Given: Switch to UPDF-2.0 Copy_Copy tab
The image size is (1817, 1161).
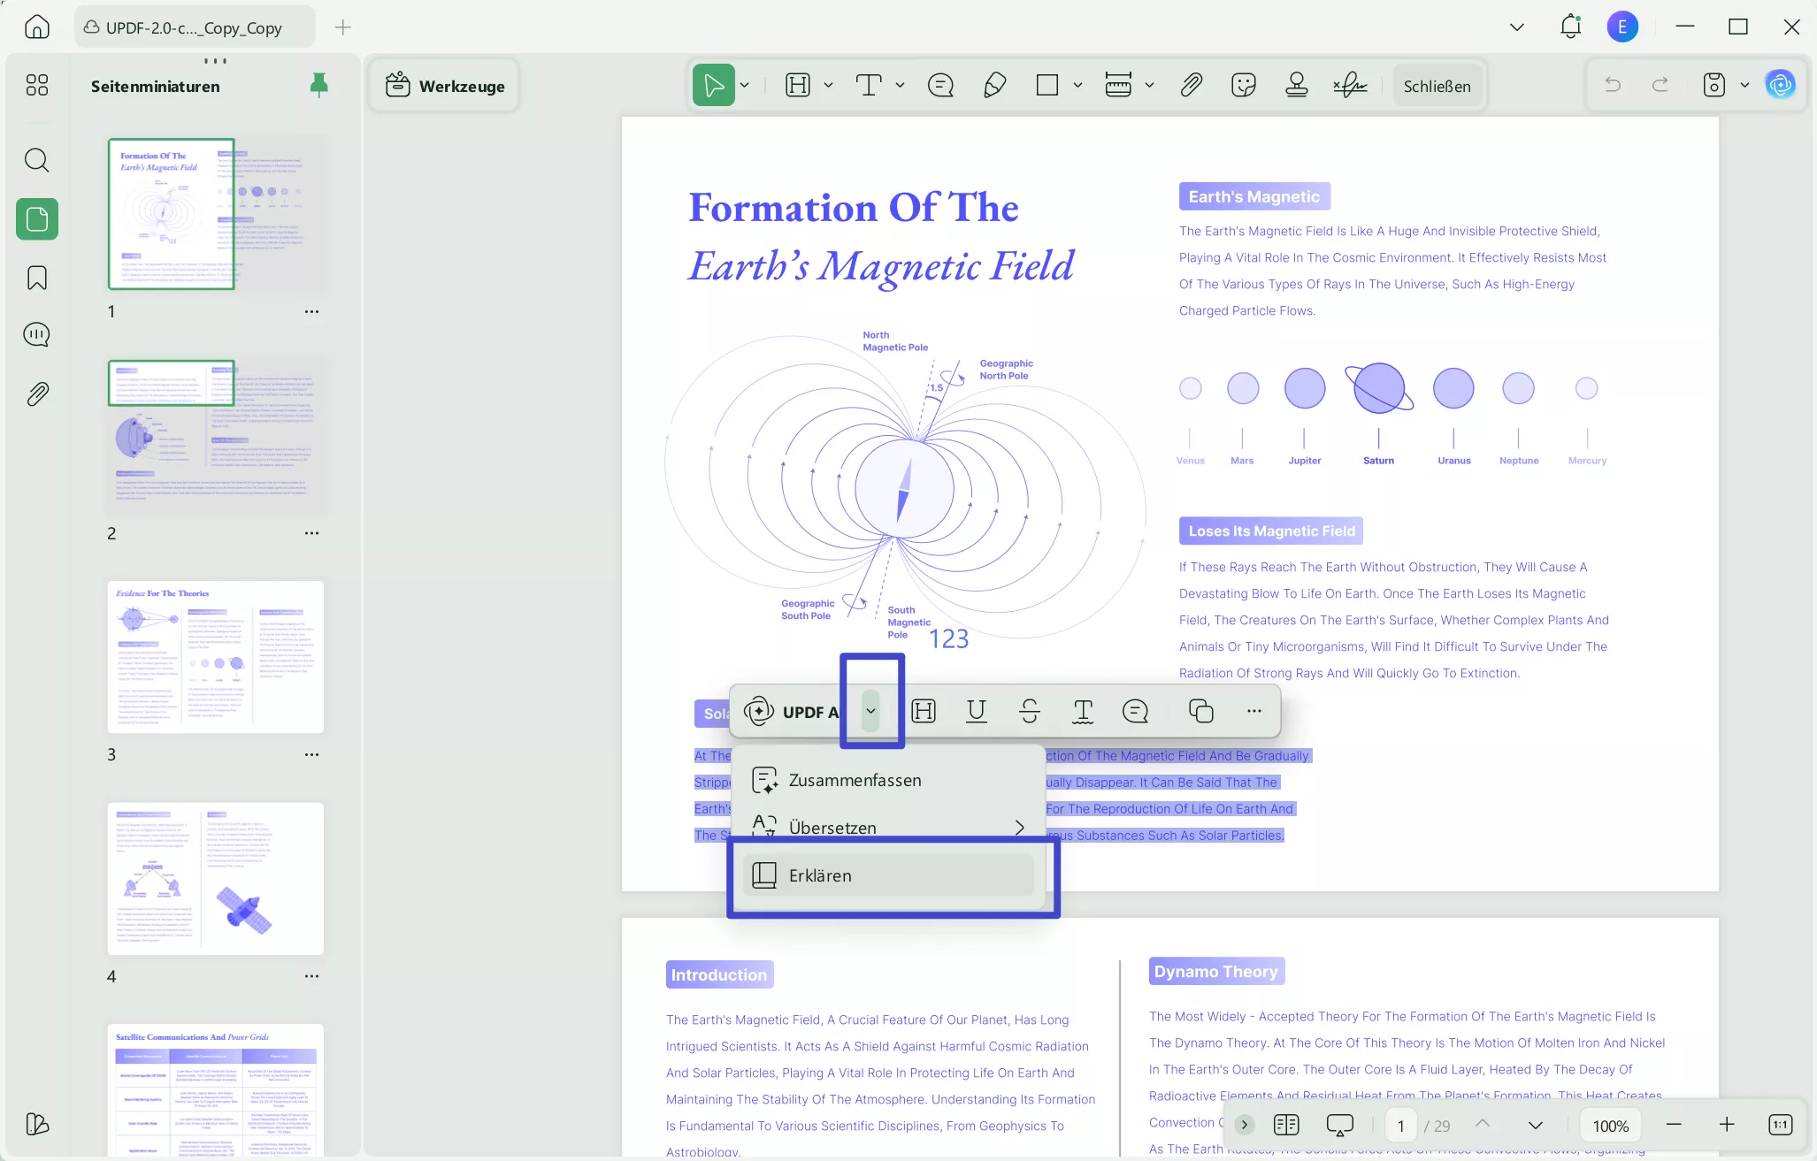Looking at the screenshot, I should coord(195,27).
